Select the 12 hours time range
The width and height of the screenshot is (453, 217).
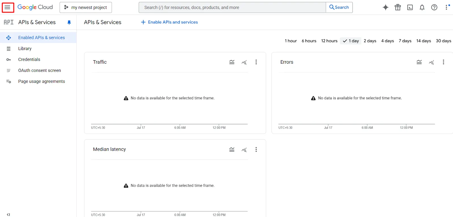click(329, 41)
